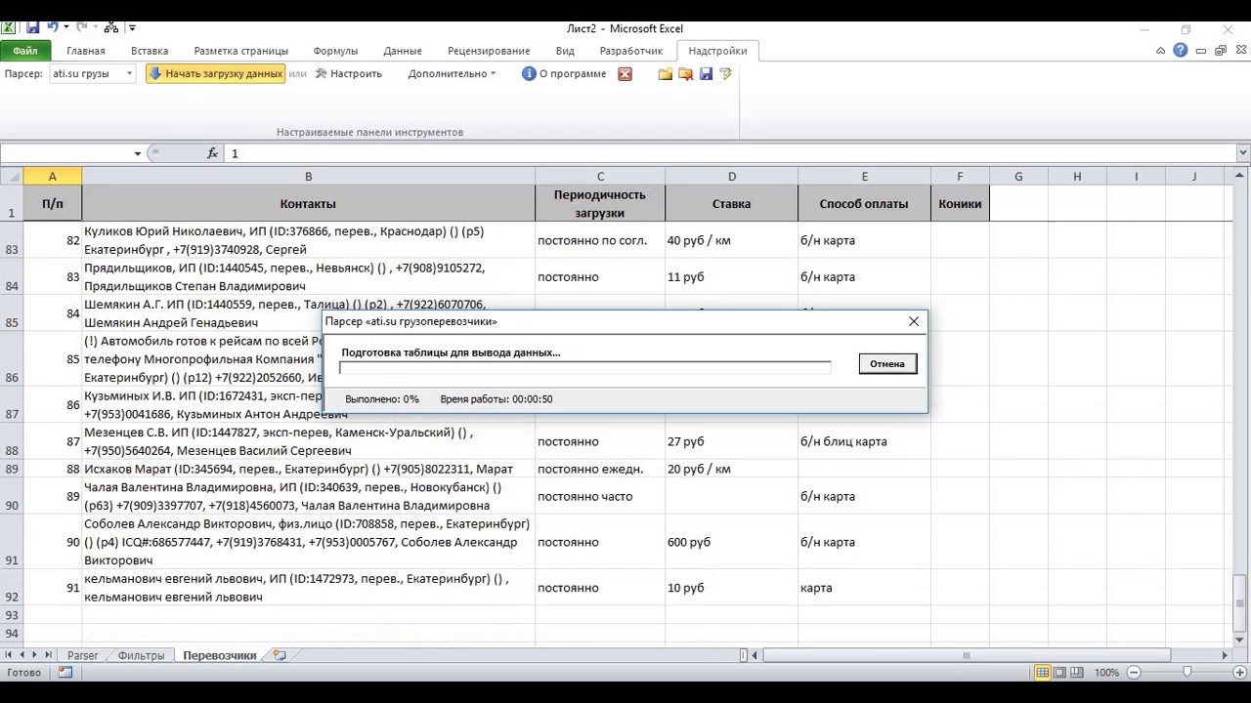The height and width of the screenshot is (703, 1251).
Task: Click the folder with red mark icon
Action: 686,73
